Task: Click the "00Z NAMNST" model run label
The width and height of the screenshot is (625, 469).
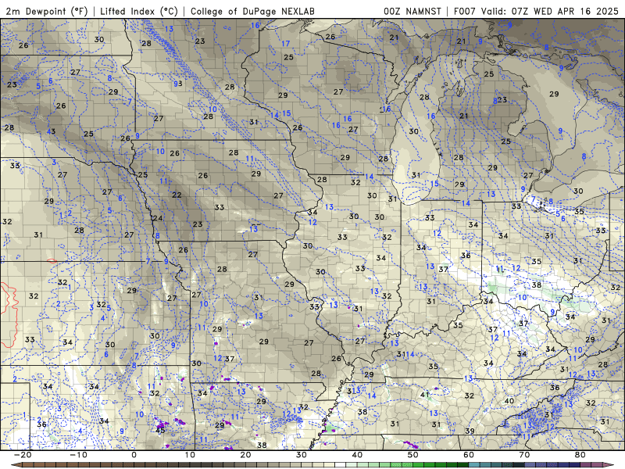Action: [x=412, y=11]
